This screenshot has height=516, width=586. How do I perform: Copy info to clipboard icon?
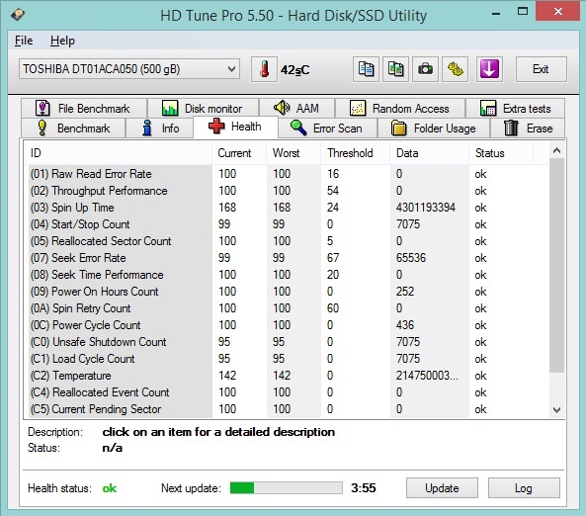point(366,69)
